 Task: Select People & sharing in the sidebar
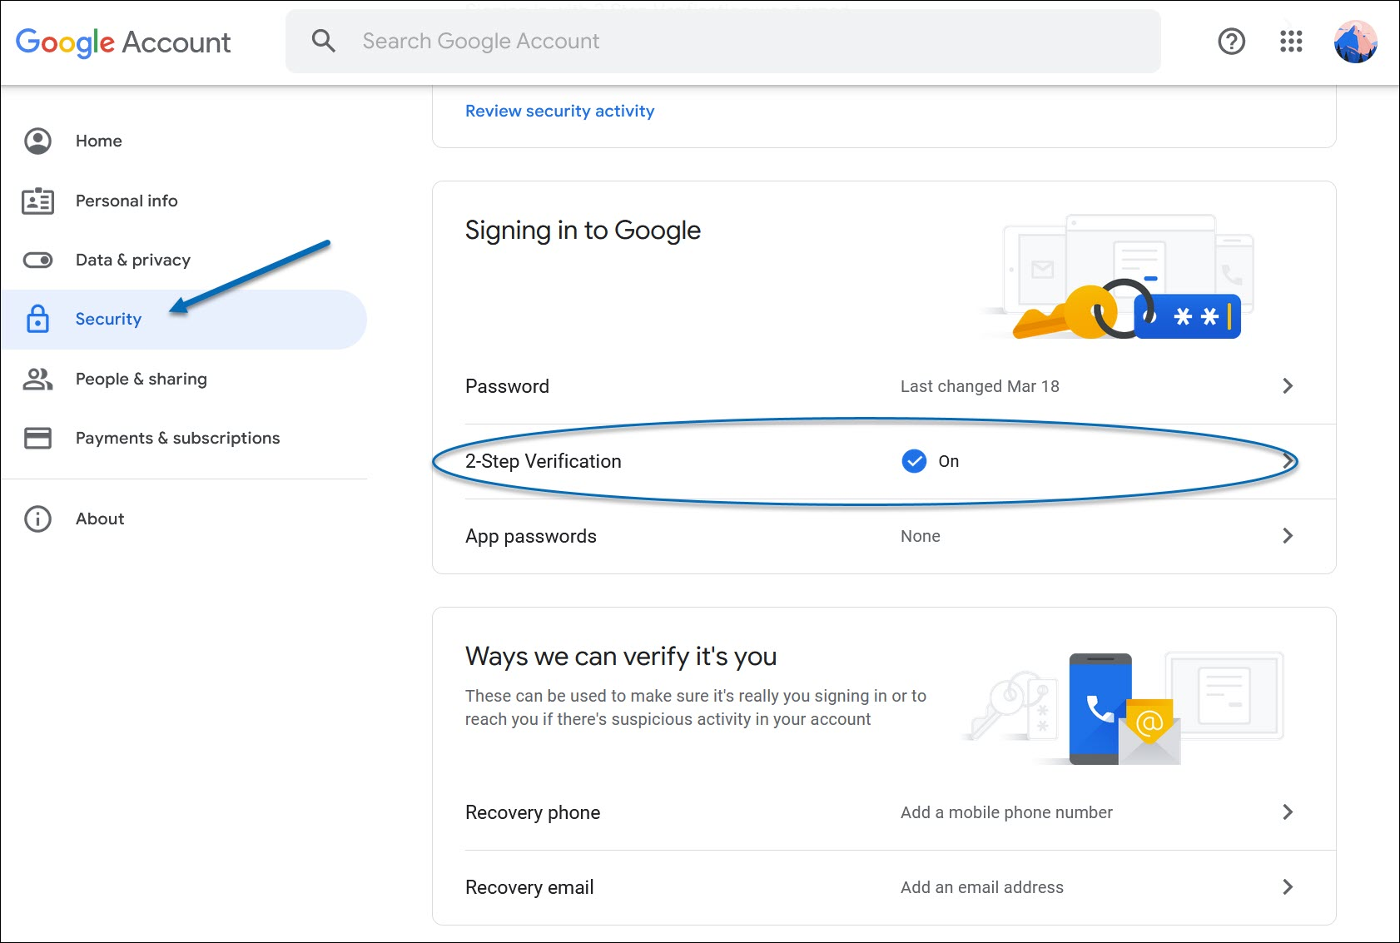[141, 379]
